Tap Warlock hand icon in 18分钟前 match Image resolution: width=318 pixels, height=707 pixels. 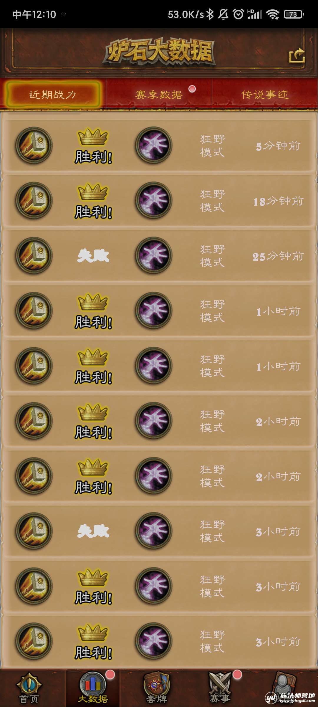[154, 200]
